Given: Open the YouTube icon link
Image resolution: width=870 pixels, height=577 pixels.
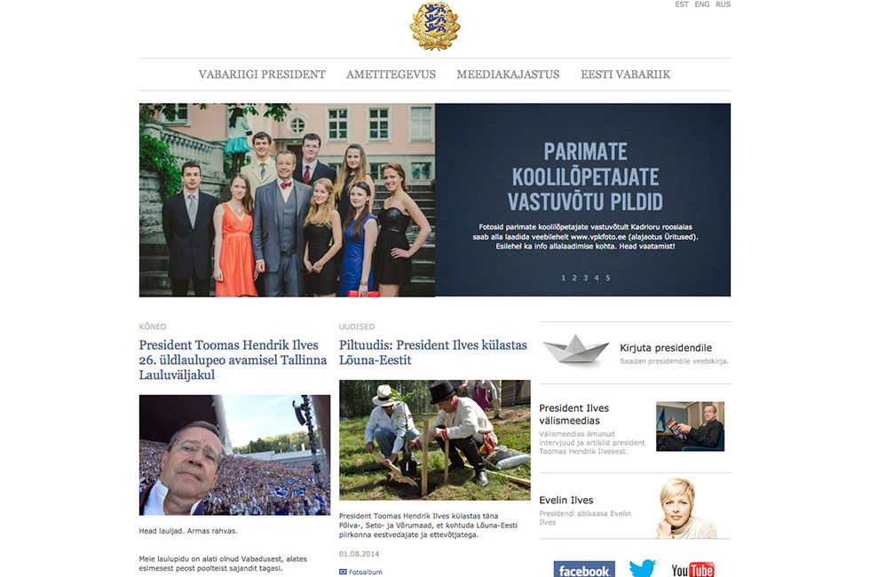Looking at the screenshot, I should pyautogui.click(x=692, y=570).
